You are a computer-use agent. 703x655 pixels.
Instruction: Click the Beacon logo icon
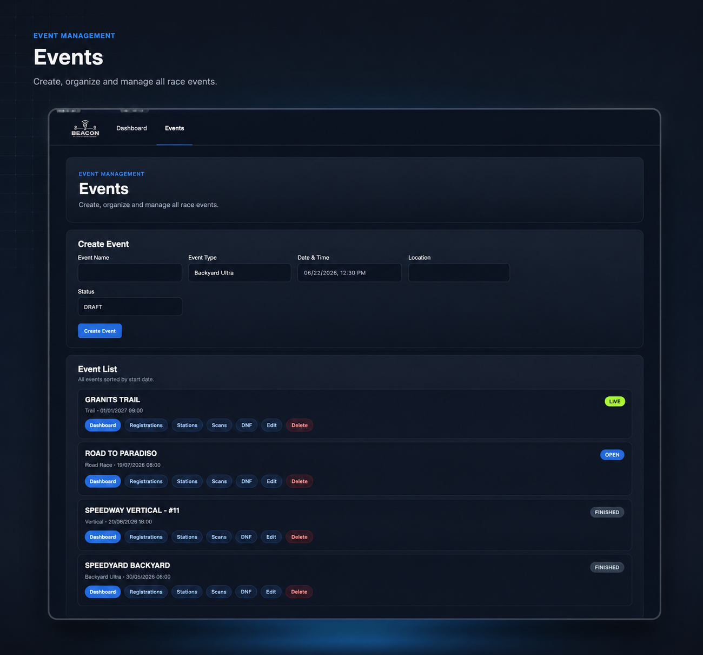(85, 129)
